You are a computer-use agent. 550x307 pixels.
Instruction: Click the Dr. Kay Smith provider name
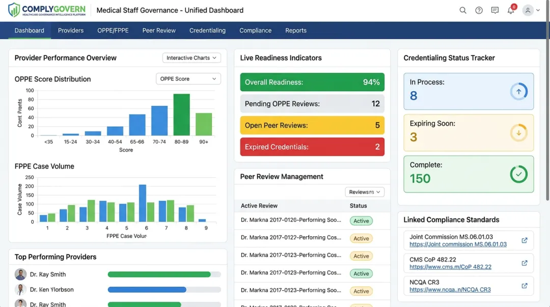pyautogui.click(x=48, y=274)
